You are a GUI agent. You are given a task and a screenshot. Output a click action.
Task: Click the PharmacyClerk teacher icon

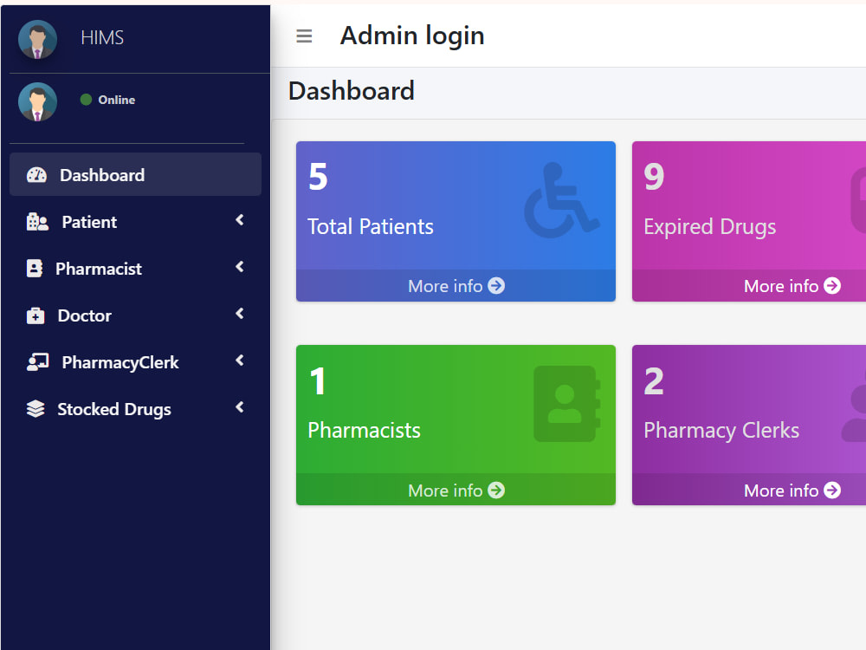pyautogui.click(x=37, y=362)
